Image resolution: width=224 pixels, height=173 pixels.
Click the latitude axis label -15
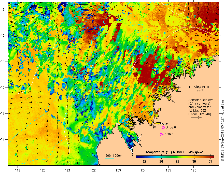click(3, 88)
